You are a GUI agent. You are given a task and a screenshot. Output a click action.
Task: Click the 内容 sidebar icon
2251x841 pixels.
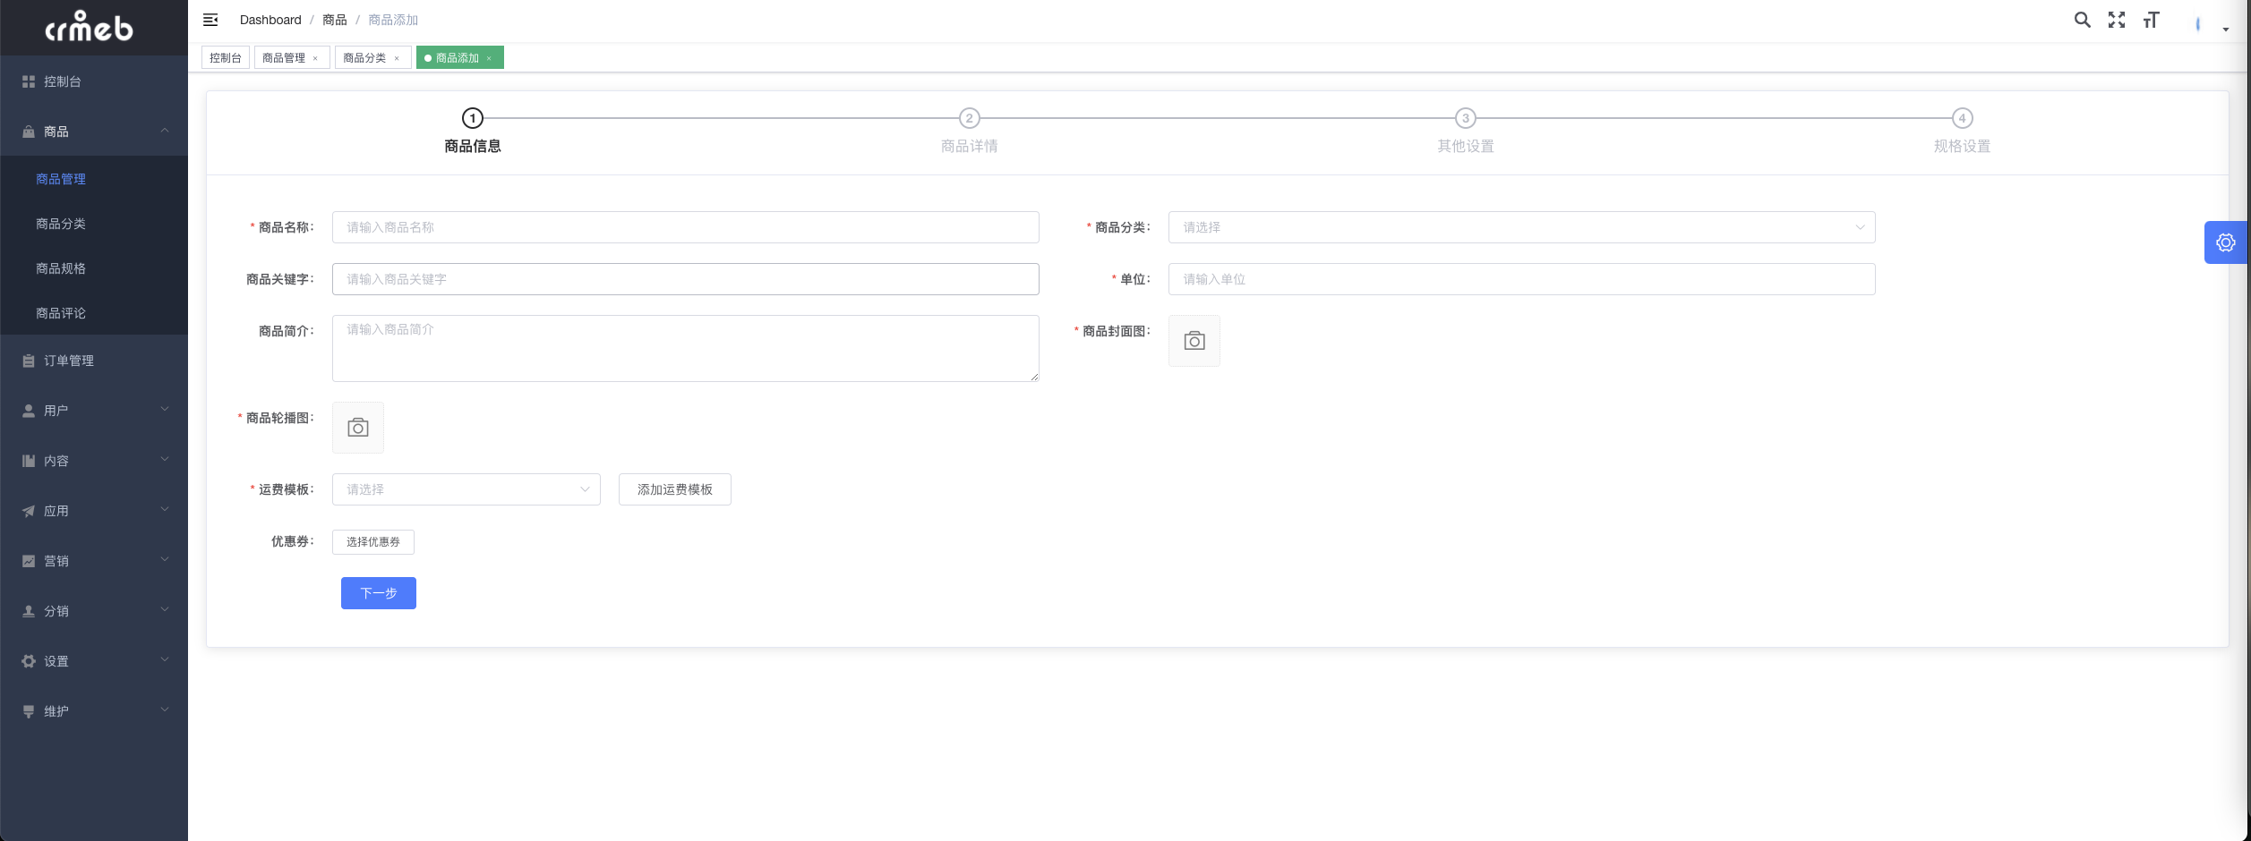click(x=29, y=461)
